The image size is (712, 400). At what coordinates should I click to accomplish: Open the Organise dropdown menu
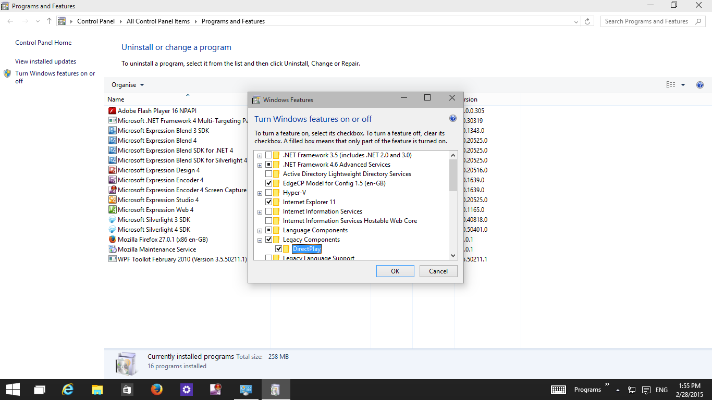click(128, 85)
